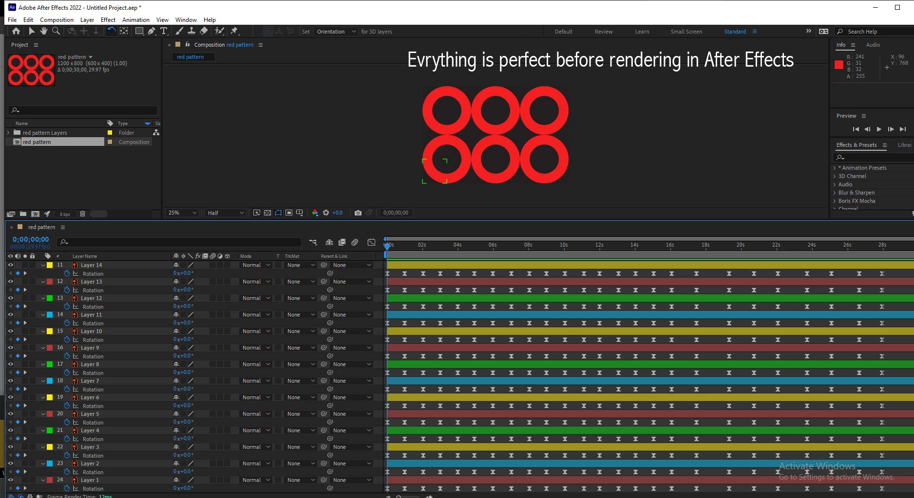914x498 pixels.
Task: Select the Home icon in toolbar
Action: (x=16, y=31)
